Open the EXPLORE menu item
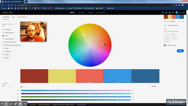 [x=81, y=12]
